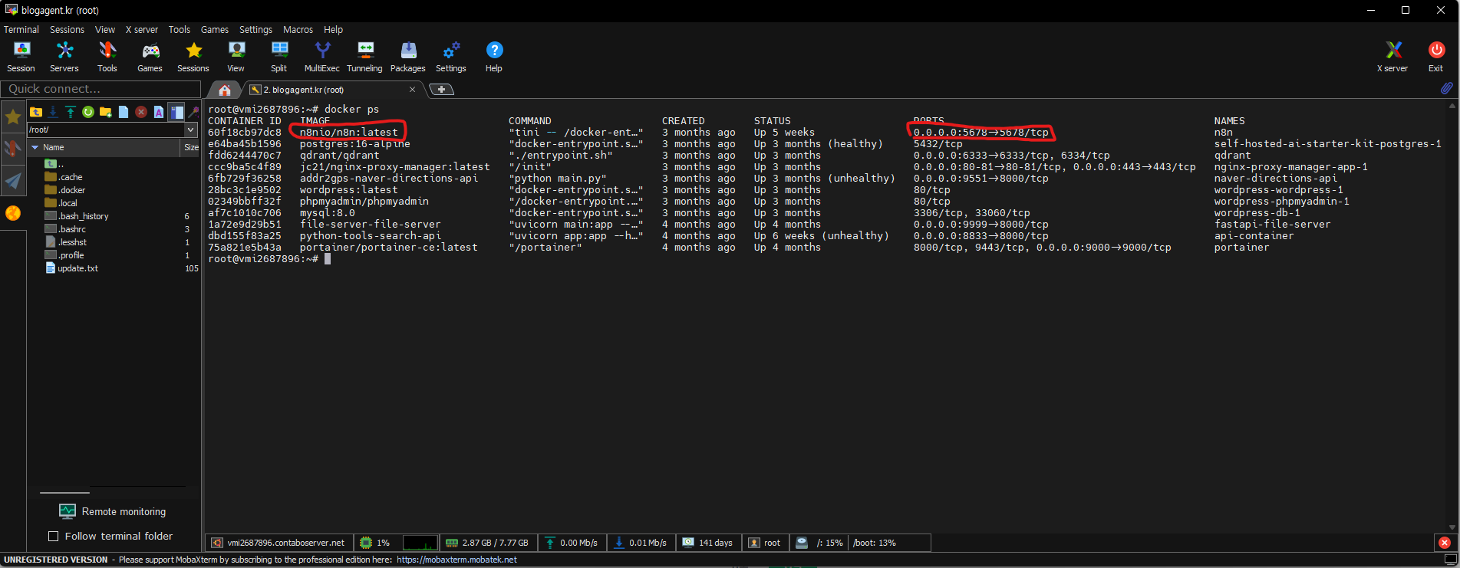Launch the Games toolbar button
Screen dimensions: 1460x568
tap(150, 57)
